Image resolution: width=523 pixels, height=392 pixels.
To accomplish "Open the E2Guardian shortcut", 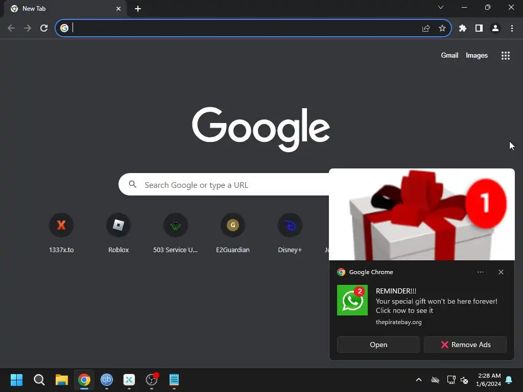I will pyautogui.click(x=233, y=233).
